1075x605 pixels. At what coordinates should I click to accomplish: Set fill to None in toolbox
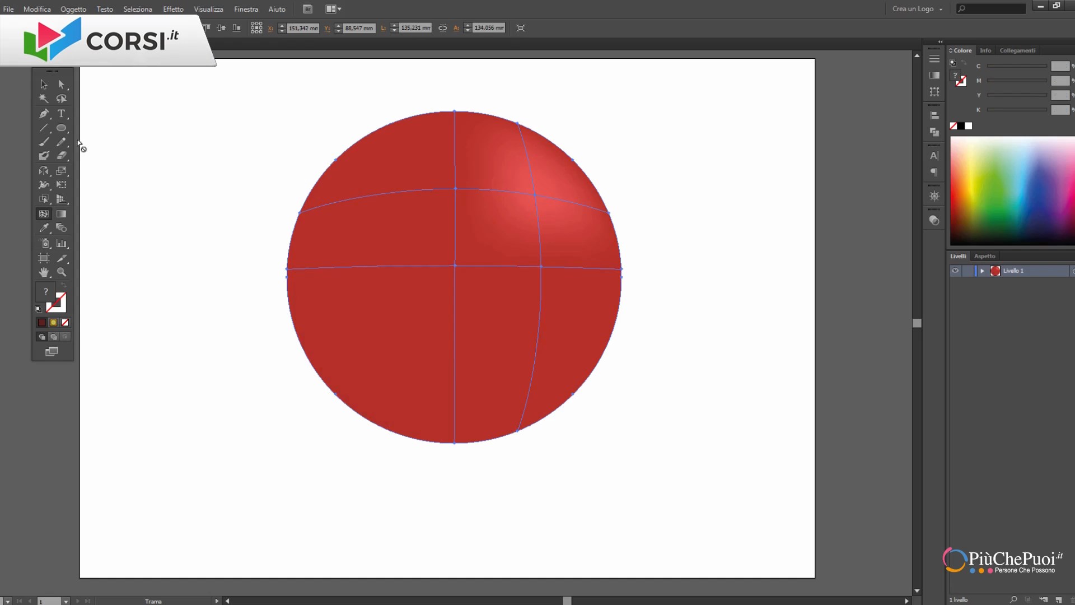(x=65, y=323)
